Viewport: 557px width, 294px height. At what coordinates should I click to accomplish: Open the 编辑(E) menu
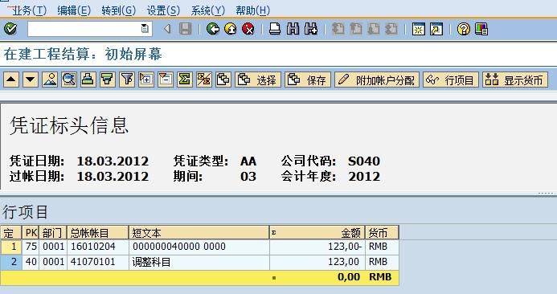74,10
